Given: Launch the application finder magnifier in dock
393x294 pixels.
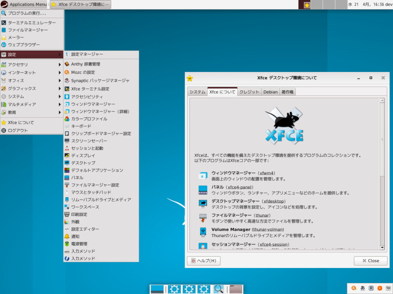Looking at the screenshot, I should pos(218,289).
